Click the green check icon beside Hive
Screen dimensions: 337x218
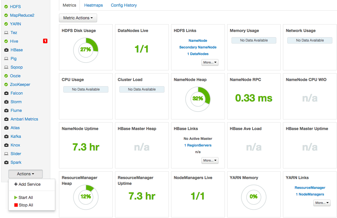point(6,41)
